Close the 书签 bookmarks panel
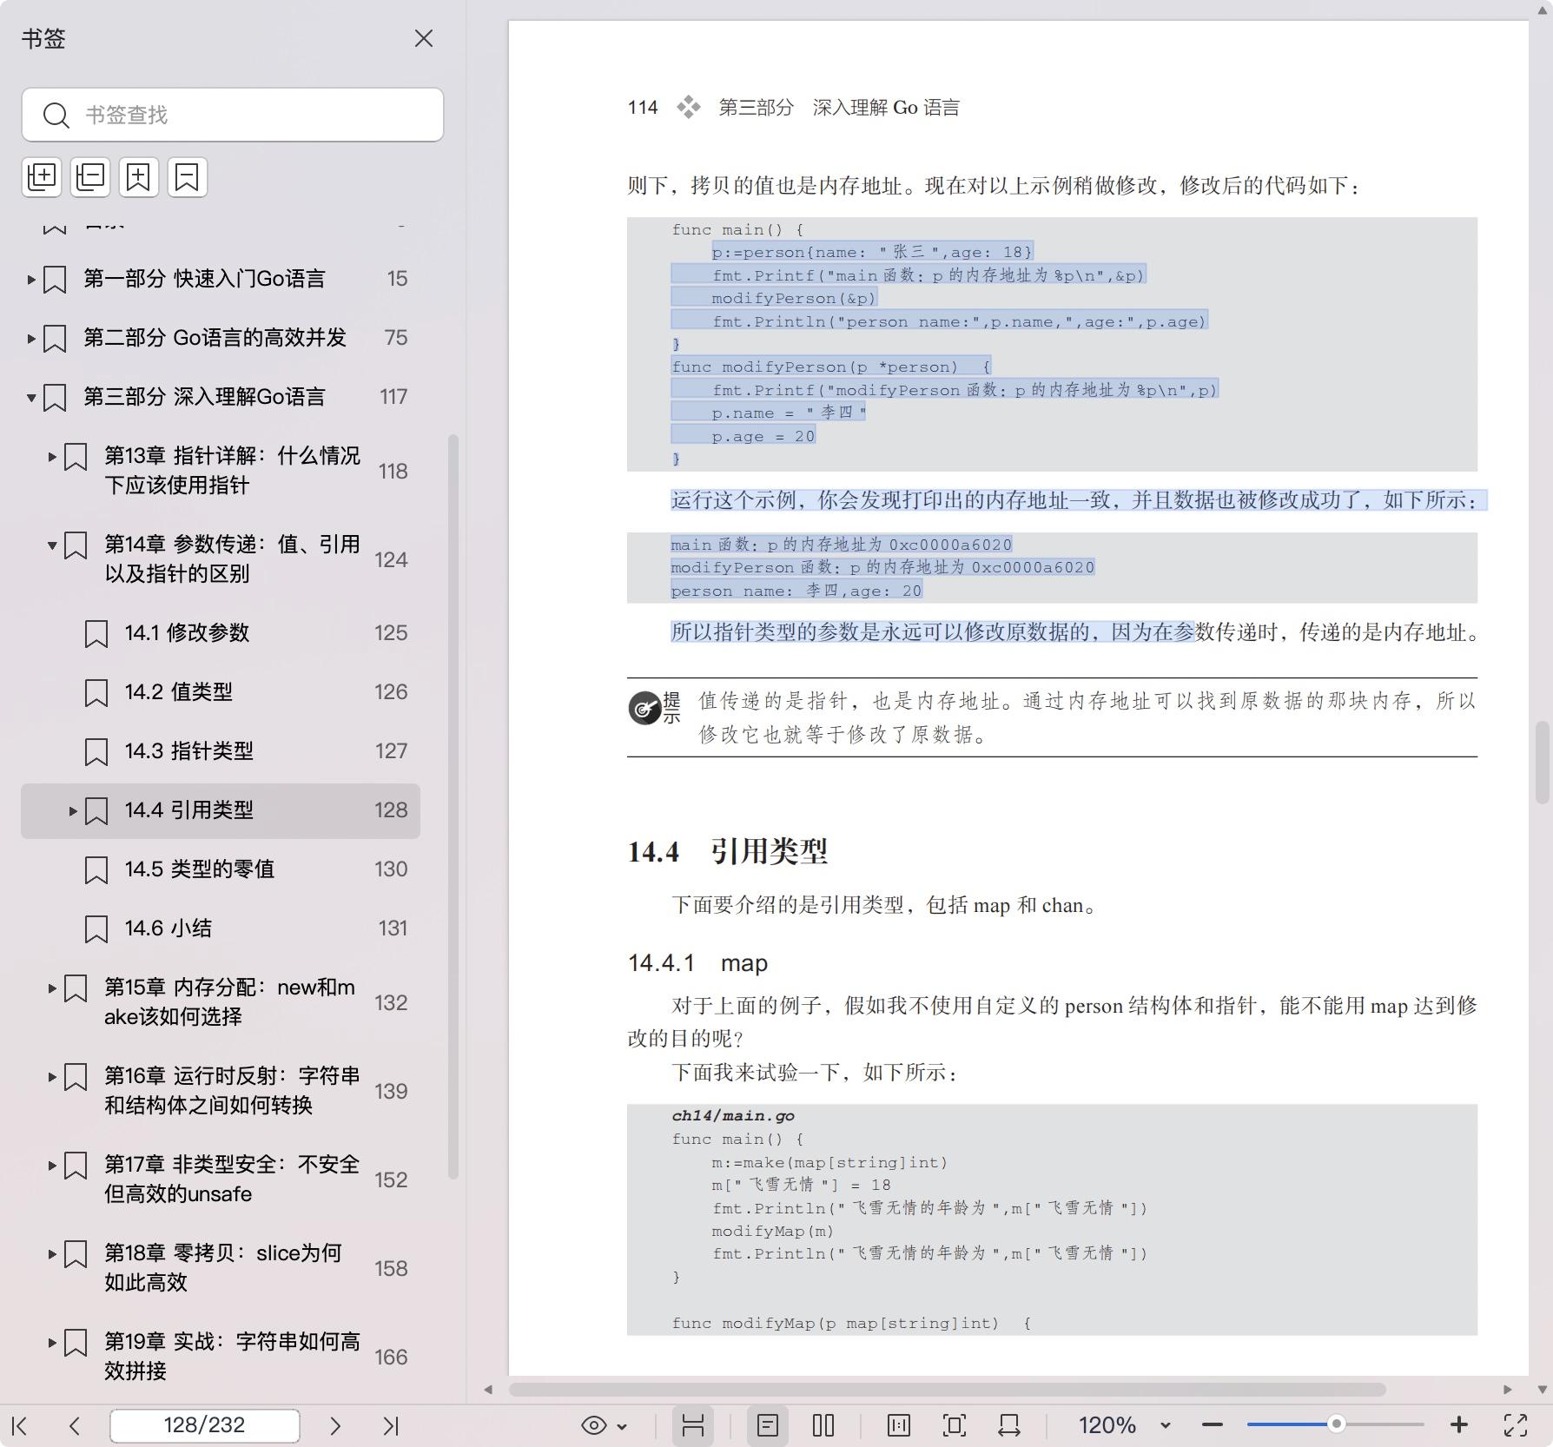This screenshot has width=1553, height=1447. [424, 39]
